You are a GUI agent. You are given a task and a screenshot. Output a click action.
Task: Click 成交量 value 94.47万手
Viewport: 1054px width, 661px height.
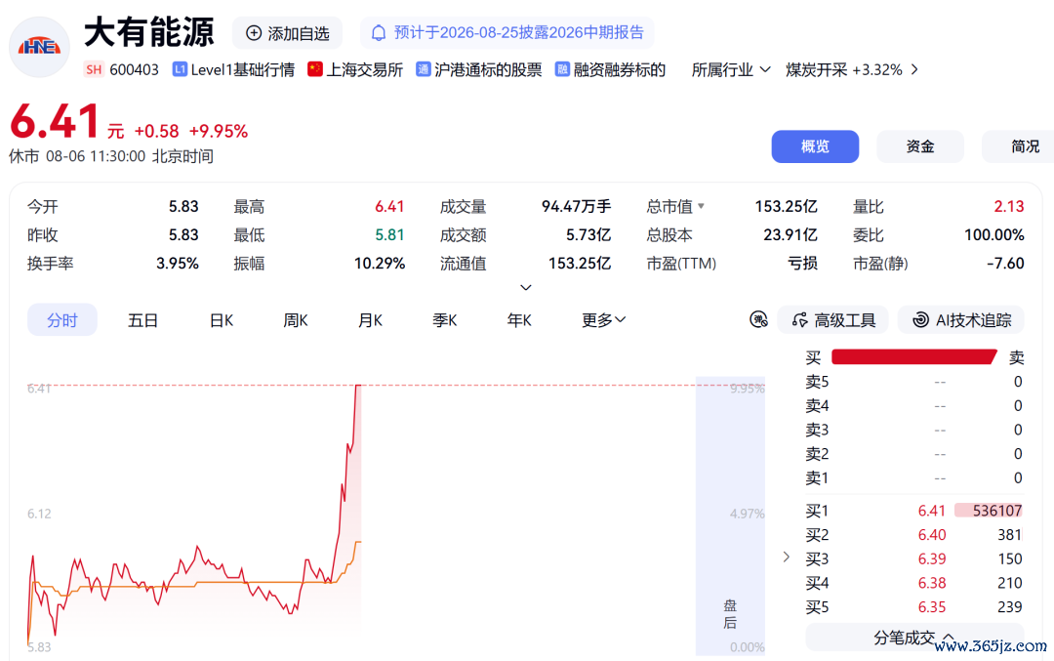click(x=576, y=206)
